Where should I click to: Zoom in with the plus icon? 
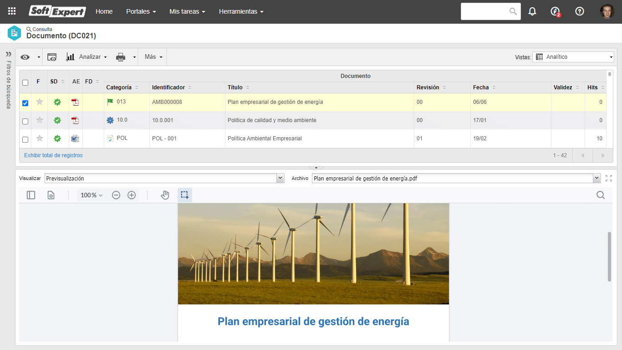(x=132, y=195)
